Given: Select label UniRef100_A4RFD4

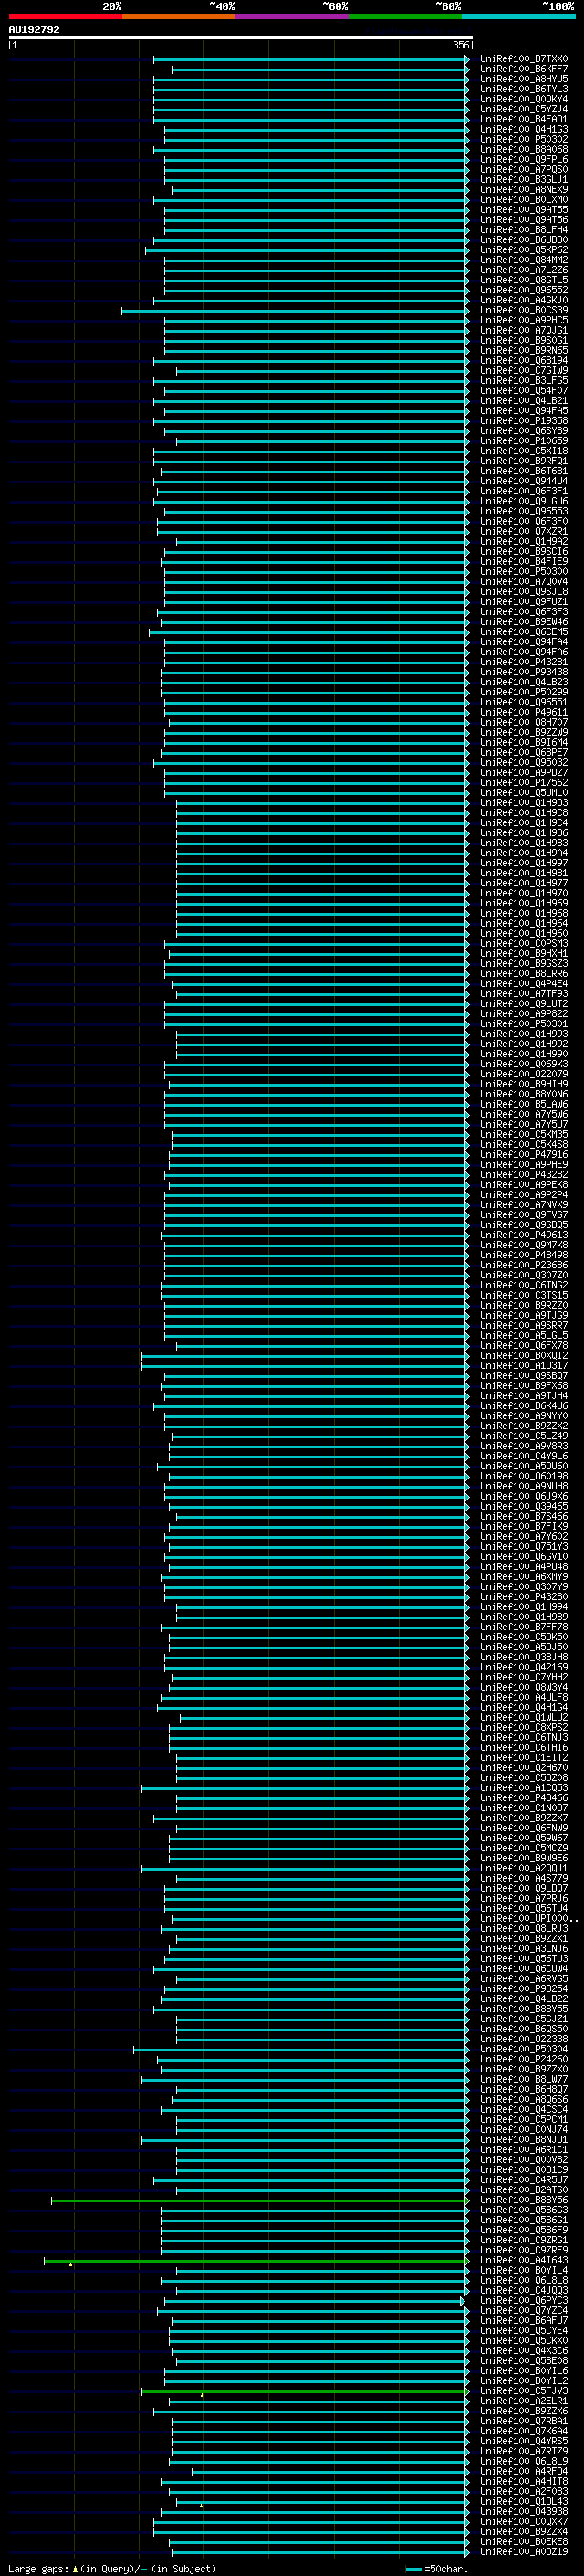Looking at the screenshot, I should tap(523, 2471).
